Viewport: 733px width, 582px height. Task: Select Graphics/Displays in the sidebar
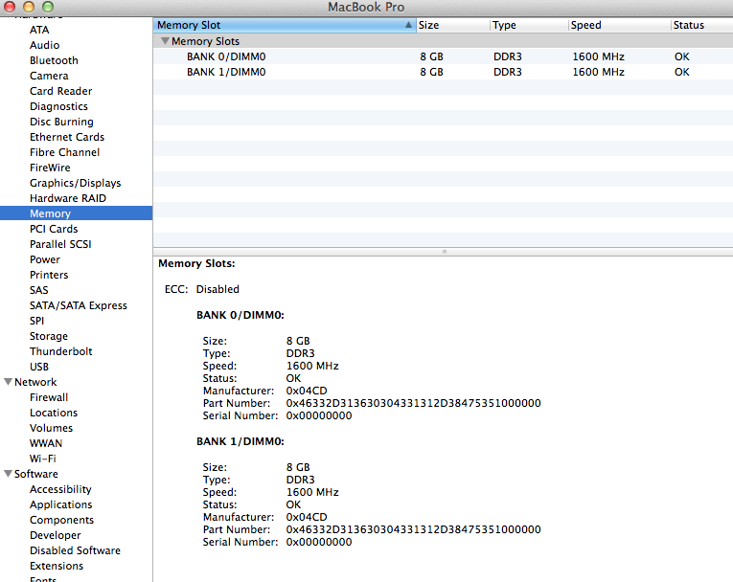(x=76, y=183)
